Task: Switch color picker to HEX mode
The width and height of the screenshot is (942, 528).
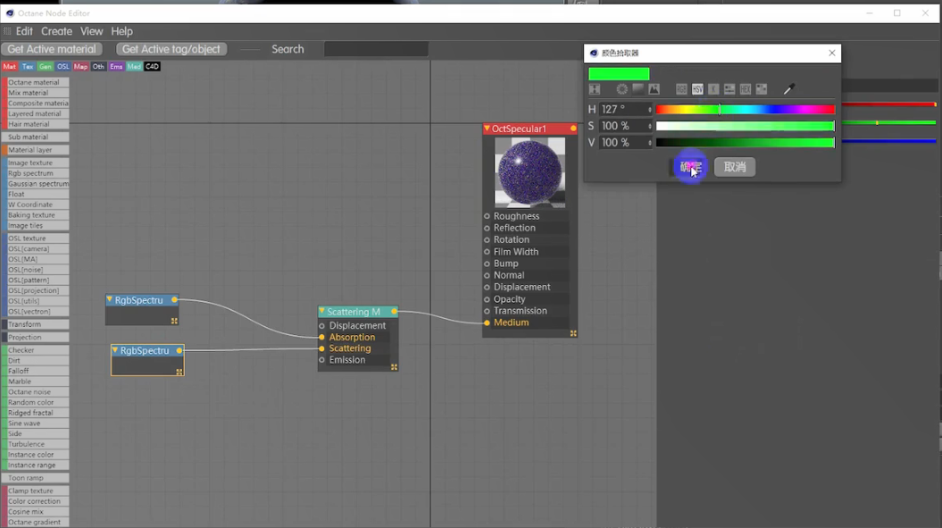Action: coord(745,89)
